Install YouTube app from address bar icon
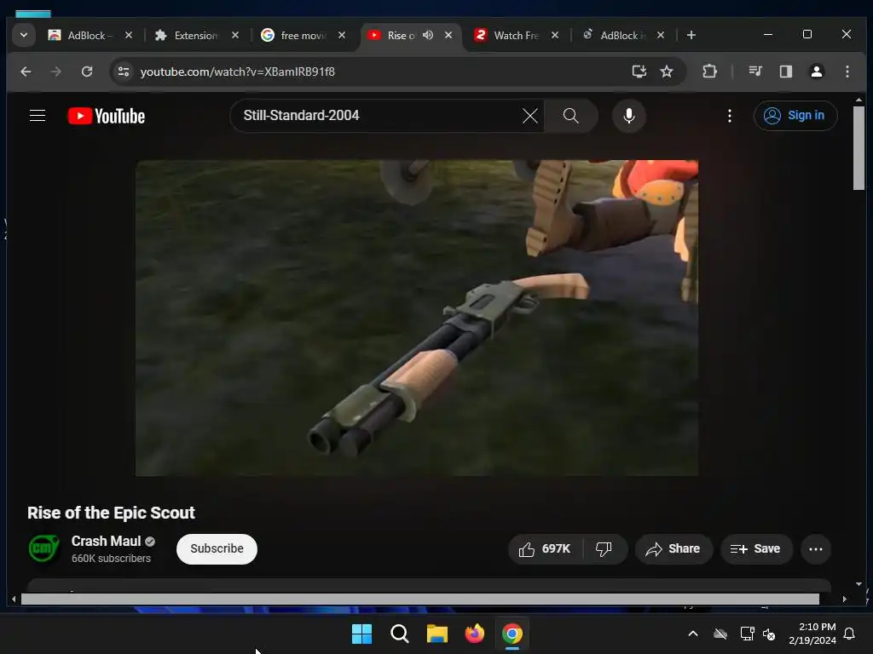This screenshot has height=654, width=873. pos(639,72)
